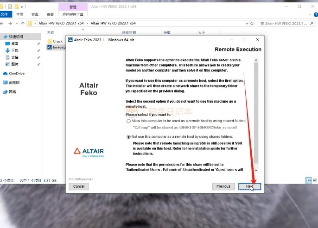Select 'Not use this computer as a remote host'

coord(129,137)
